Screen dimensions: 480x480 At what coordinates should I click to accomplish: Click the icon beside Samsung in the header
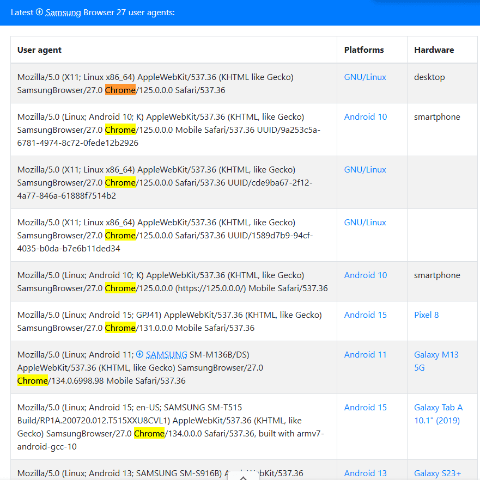point(40,12)
